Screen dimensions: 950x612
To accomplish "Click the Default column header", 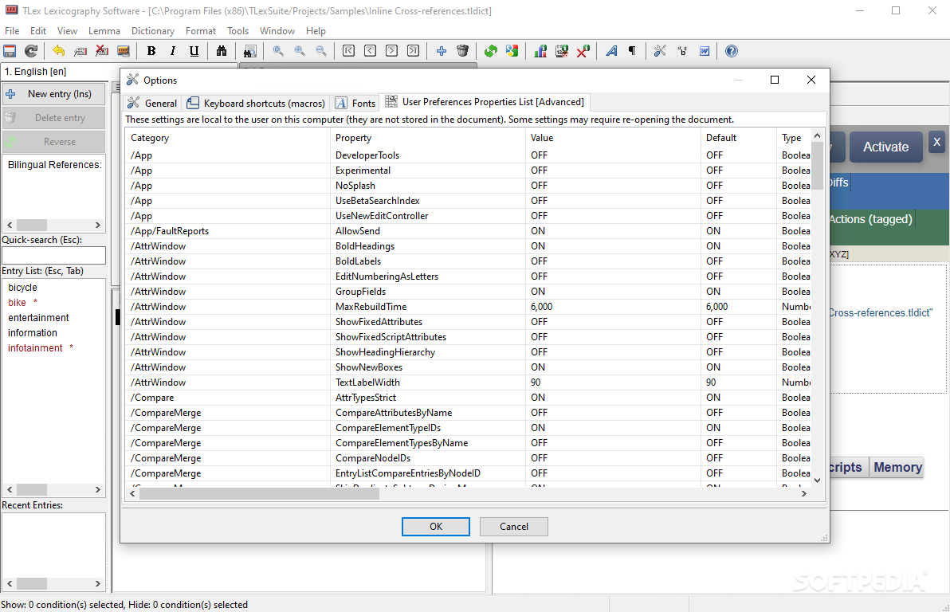I will point(739,138).
